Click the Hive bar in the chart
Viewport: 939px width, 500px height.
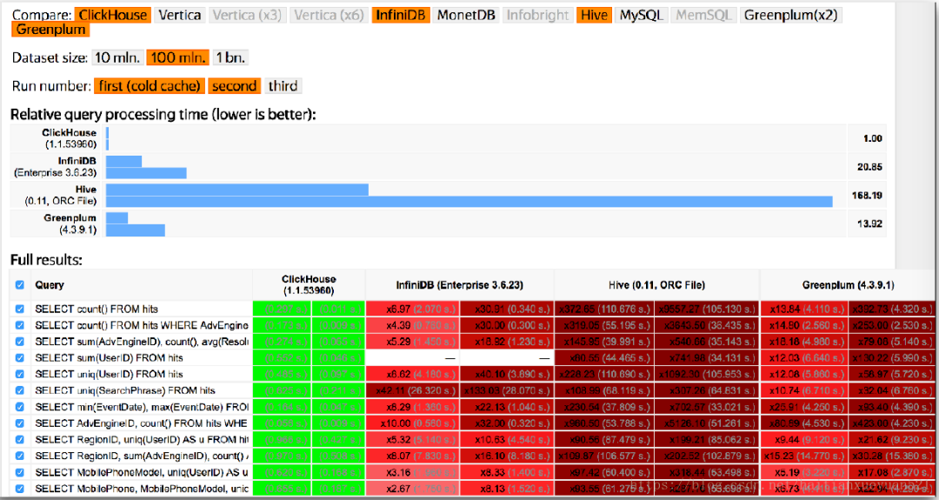point(469,195)
